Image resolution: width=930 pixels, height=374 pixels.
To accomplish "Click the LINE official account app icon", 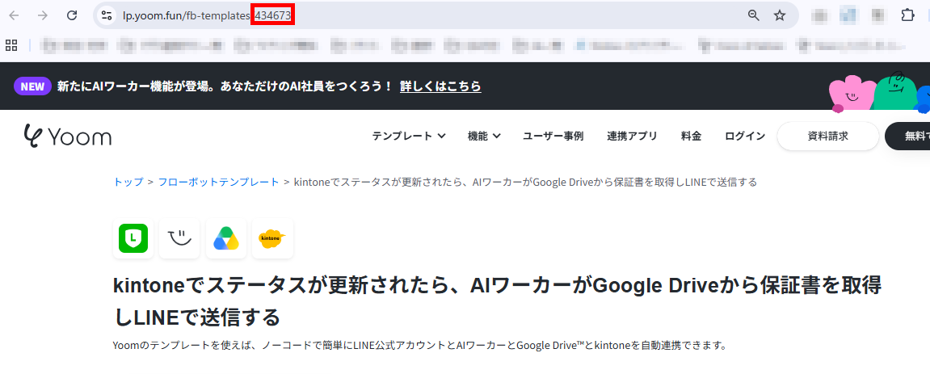I will coord(133,238).
